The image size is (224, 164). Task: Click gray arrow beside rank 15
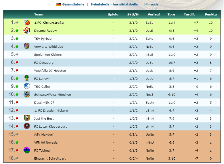click(x=17, y=134)
